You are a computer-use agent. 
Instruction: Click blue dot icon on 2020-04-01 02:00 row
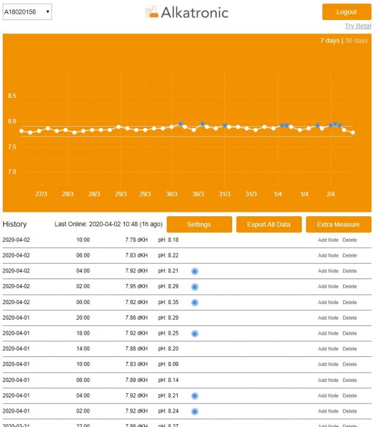coord(195,411)
